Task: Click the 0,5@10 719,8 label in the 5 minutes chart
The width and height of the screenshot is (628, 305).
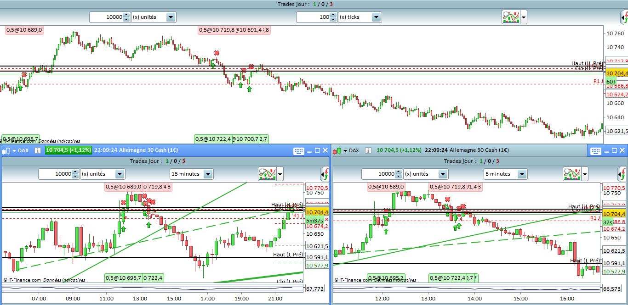Action: tap(447, 187)
